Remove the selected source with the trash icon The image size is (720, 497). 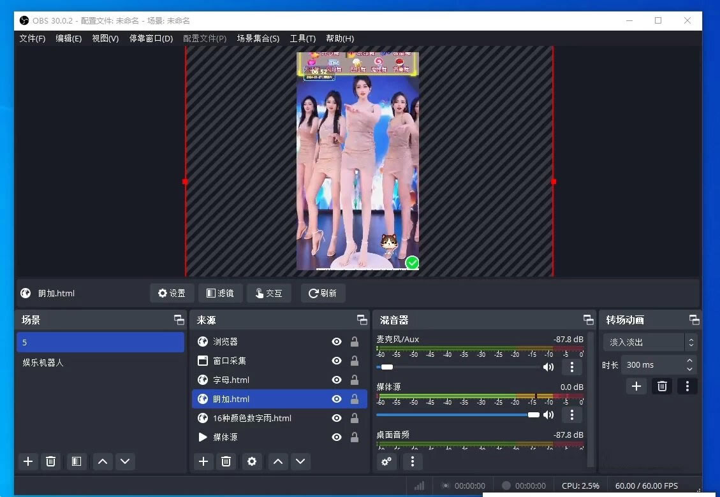tap(226, 461)
